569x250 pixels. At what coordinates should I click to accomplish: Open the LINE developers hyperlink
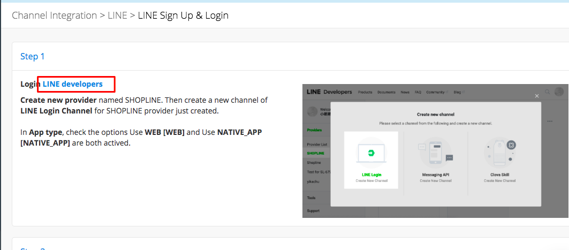(73, 84)
